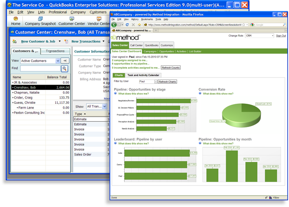This screenshot has width=289, height=207.
Task: Select the Paxton Consulting Inc row
Action: point(40,112)
